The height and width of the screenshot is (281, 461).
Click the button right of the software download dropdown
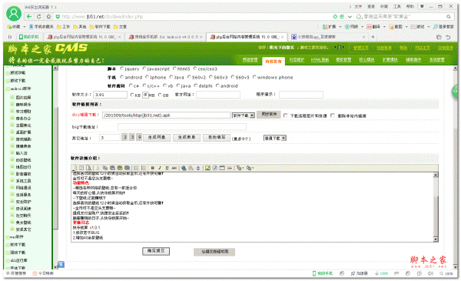point(269,114)
